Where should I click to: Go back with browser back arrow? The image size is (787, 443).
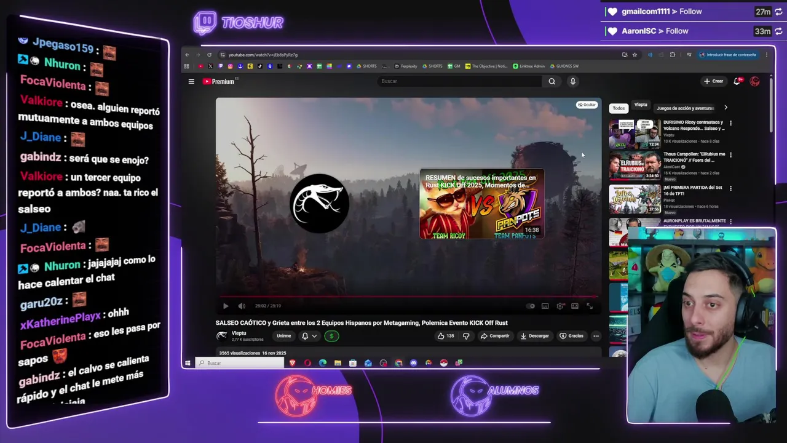(x=188, y=55)
